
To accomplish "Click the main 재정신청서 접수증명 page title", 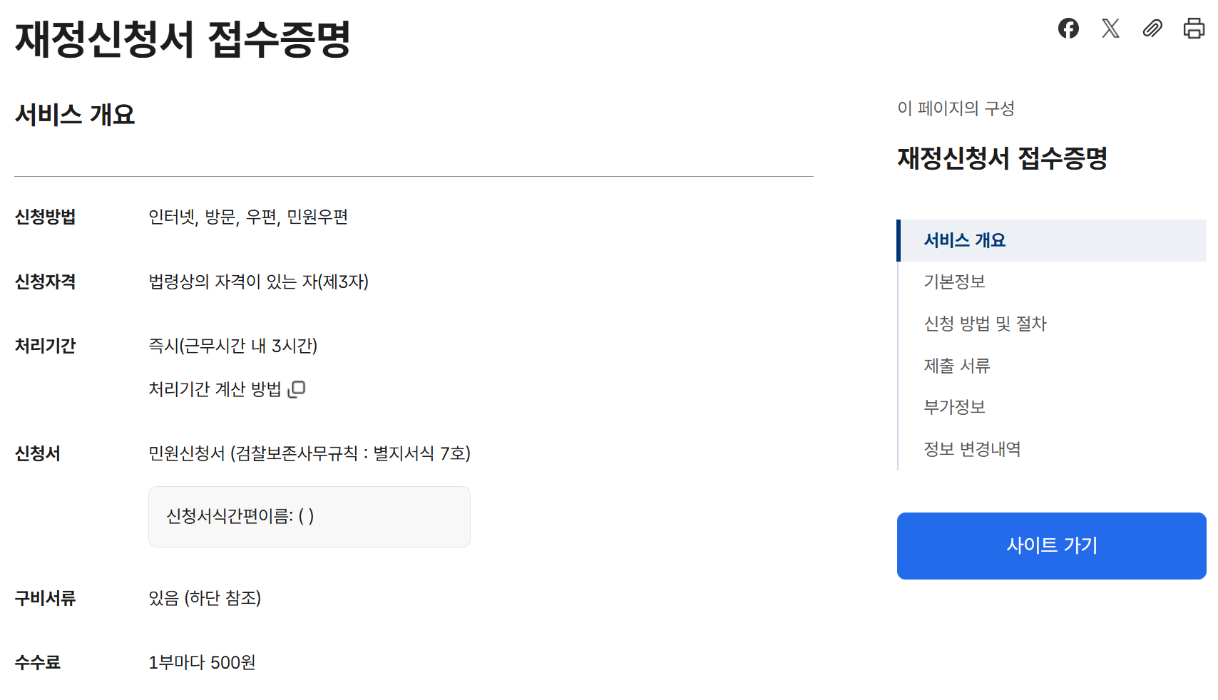I will pyautogui.click(x=183, y=39).
